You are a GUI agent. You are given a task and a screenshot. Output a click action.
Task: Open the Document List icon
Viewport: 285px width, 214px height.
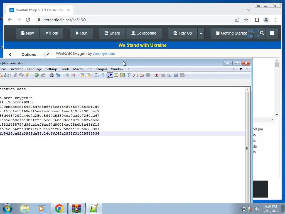click(129, 75)
